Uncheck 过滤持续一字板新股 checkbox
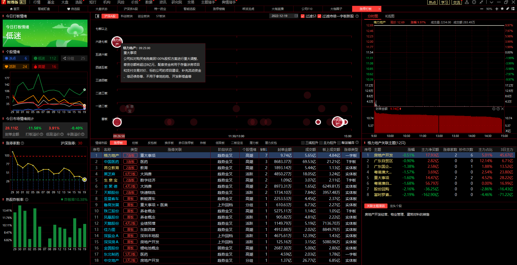The image size is (517, 265). (319, 16)
